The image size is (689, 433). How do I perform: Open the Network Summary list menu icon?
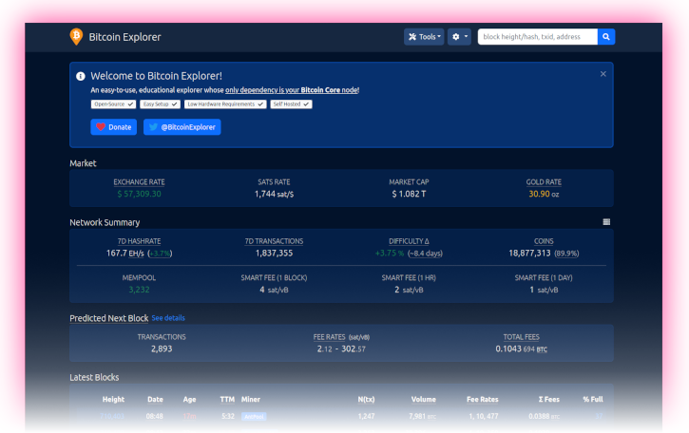click(x=606, y=222)
